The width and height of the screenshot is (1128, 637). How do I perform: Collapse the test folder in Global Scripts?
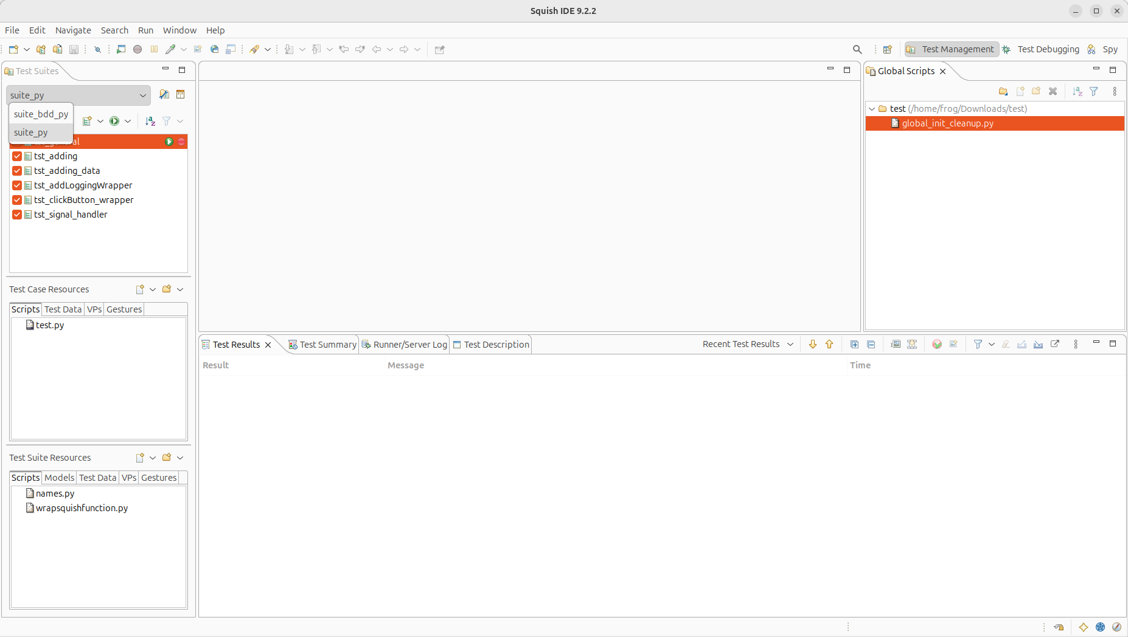872,109
